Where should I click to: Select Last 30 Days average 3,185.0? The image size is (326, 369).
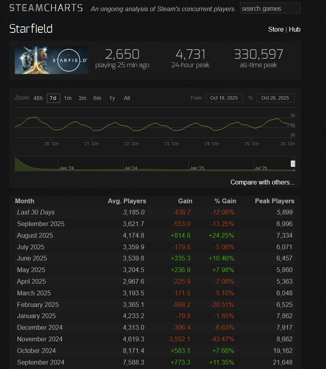(x=133, y=212)
